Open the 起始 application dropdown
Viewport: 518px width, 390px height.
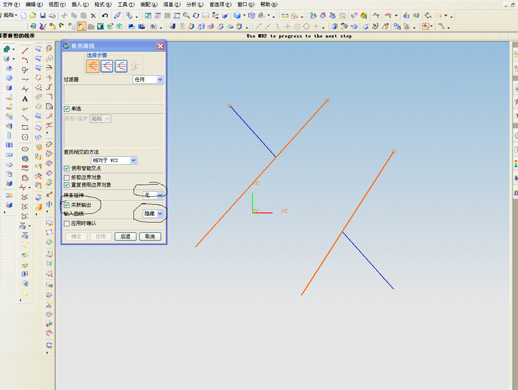click(x=9, y=15)
